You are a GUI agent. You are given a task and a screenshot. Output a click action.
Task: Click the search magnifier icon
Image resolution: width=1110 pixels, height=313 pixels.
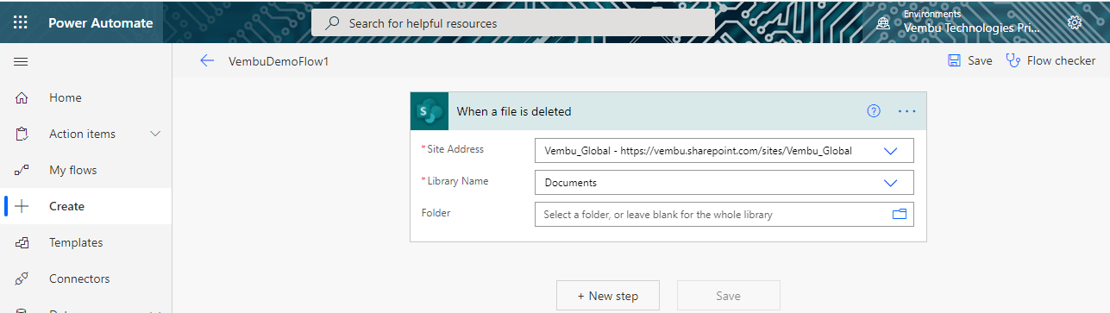pyautogui.click(x=332, y=23)
